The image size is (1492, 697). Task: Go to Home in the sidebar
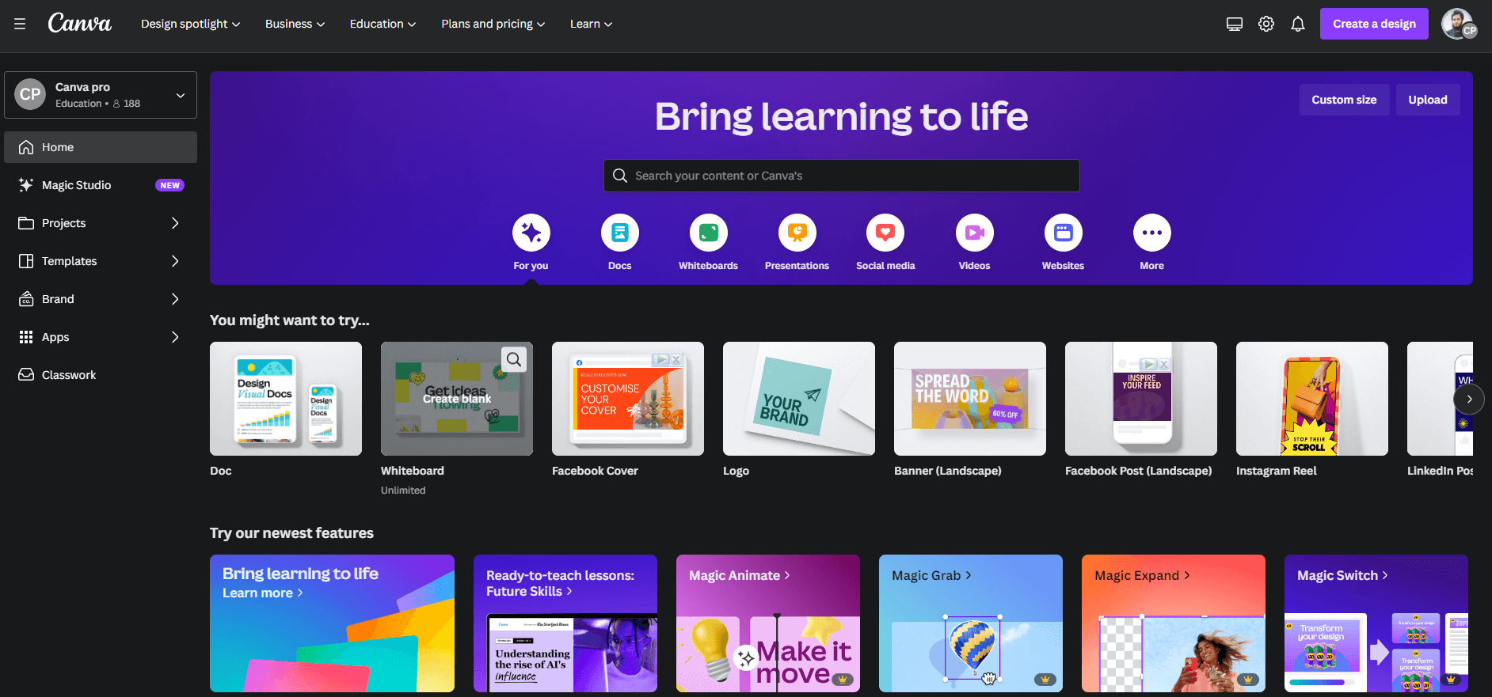(x=101, y=147)
